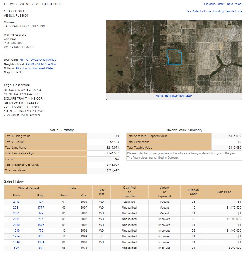Open the Previous Parcel link
This screenshot has width=246, height=256.
214,4
